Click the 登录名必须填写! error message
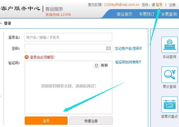This screenshot has height=127, width=179. 42,57
